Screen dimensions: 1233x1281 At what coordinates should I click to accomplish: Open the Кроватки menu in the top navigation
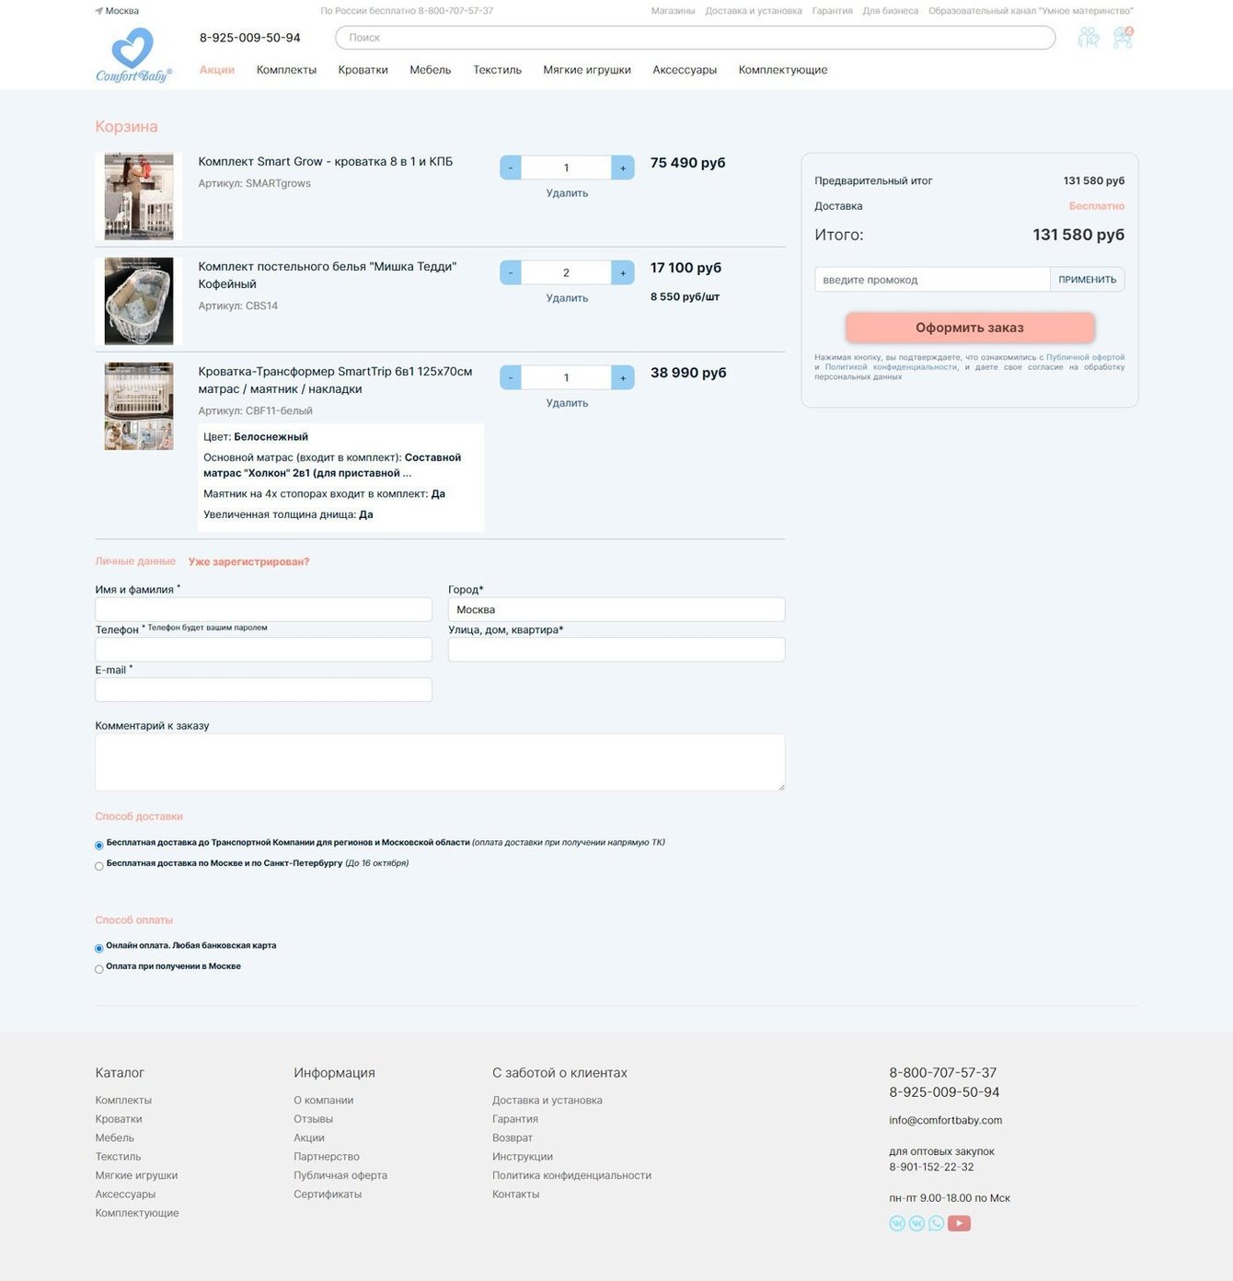point(363,70)
